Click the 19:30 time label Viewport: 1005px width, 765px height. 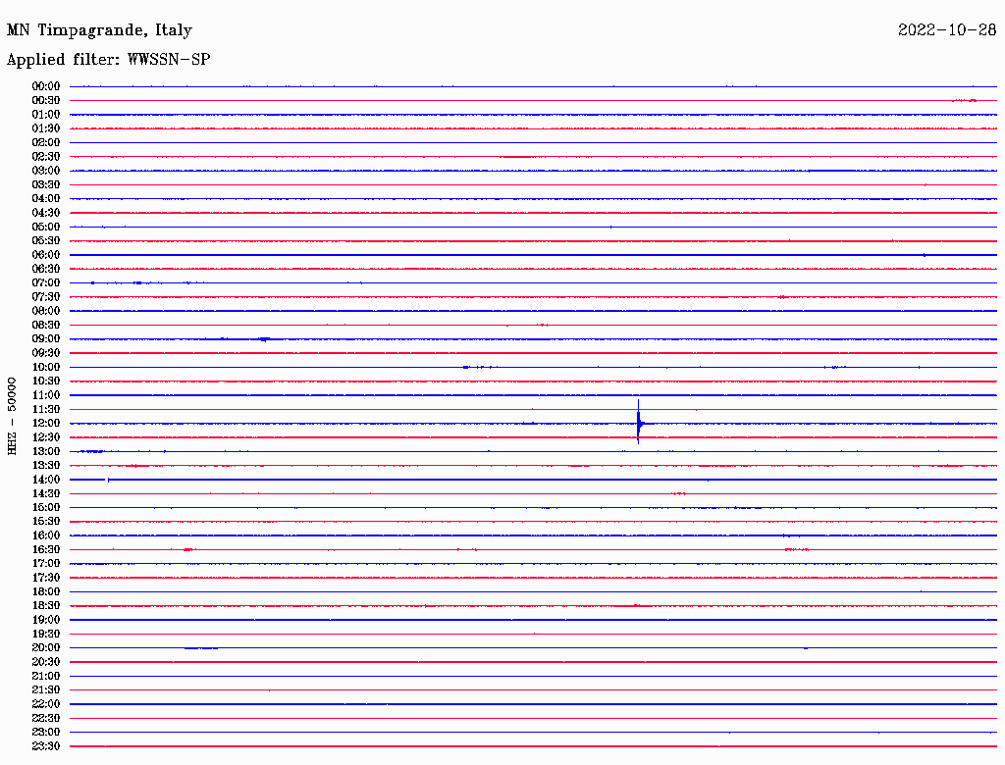46,635
